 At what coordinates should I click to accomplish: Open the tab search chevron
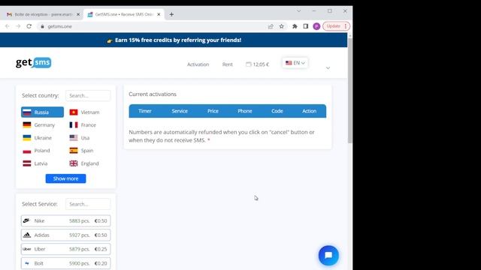coord(299,11)
